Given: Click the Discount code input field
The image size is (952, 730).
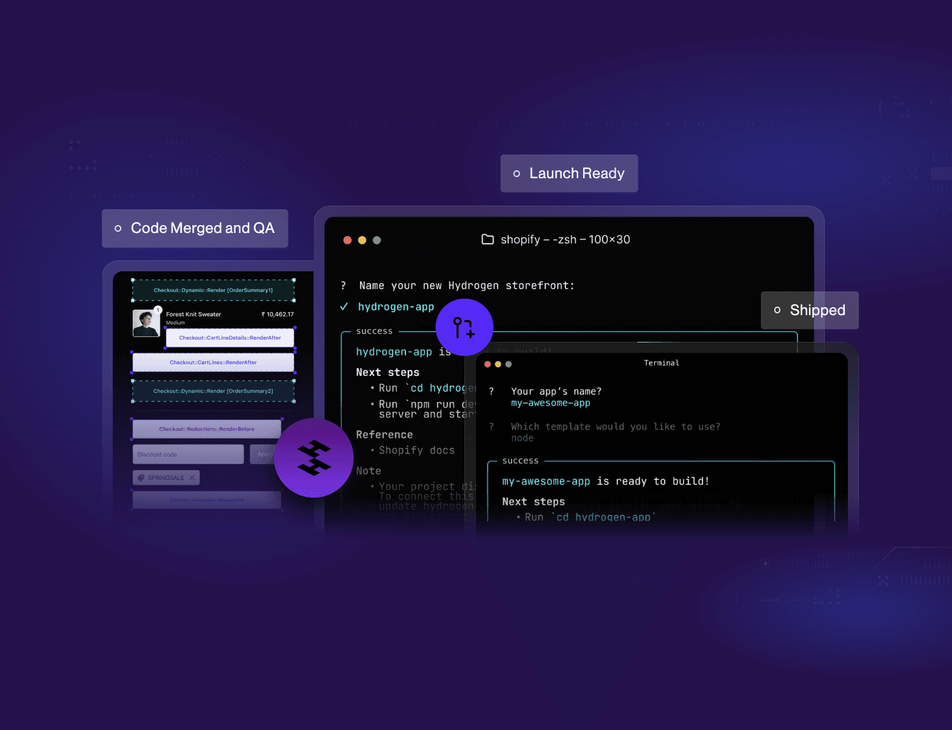Looking at the screenshot, I should click(x=188, y=454).
